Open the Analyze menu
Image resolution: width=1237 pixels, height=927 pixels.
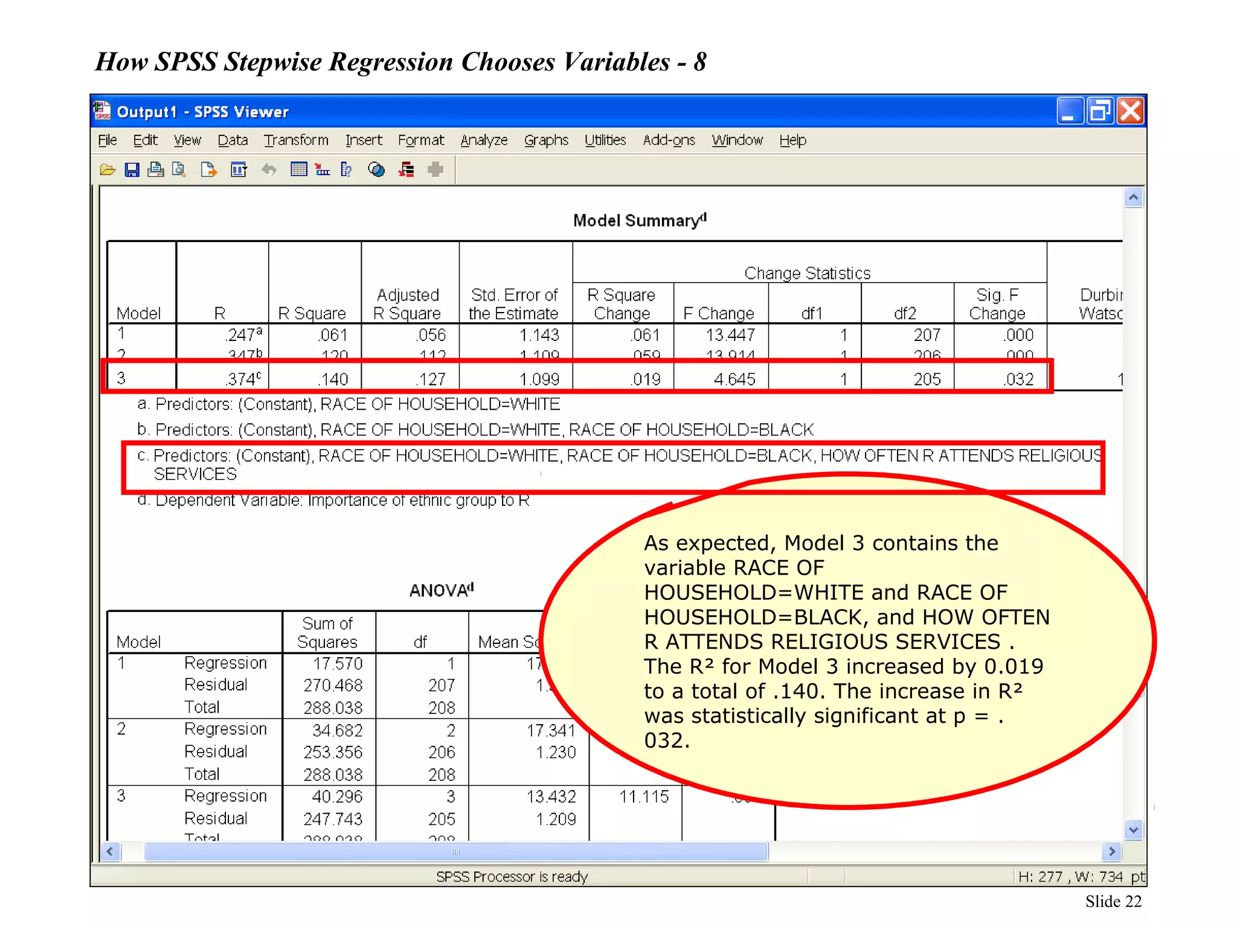coord(484,141)
